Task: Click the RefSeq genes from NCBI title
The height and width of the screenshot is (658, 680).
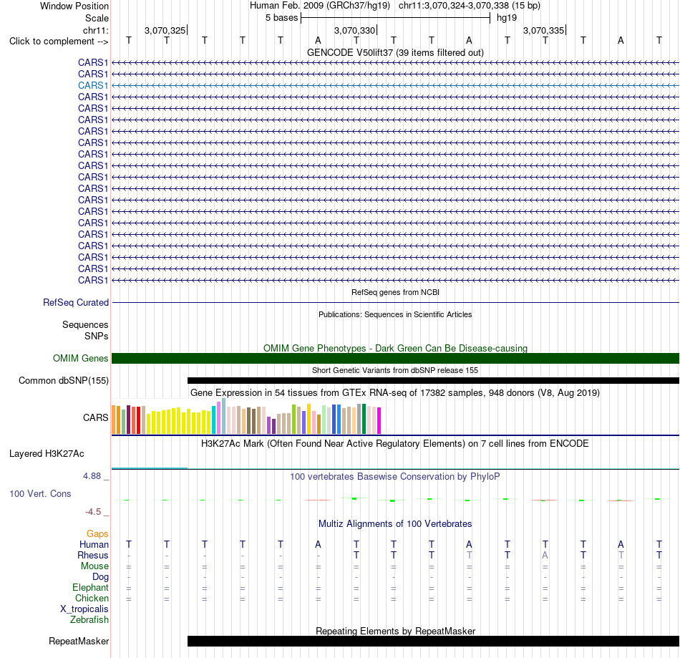Action: (x=395, y=292)
